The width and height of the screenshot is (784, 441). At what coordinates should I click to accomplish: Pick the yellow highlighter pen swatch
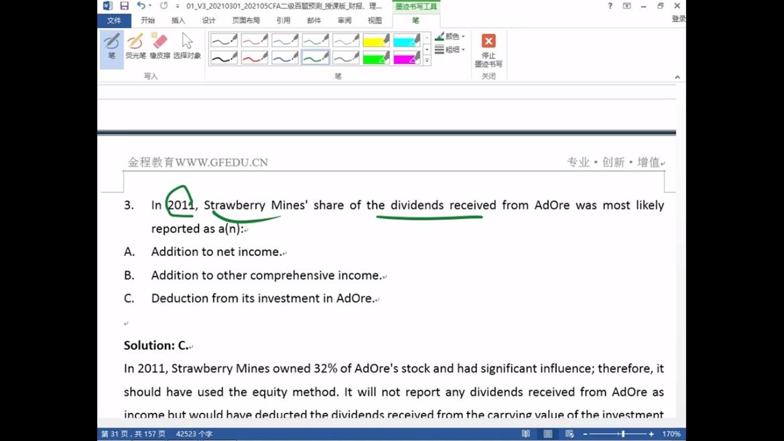[x=376, y=41]
